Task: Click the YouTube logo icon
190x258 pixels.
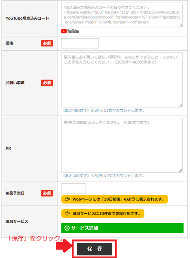Action: coord(70,31)
